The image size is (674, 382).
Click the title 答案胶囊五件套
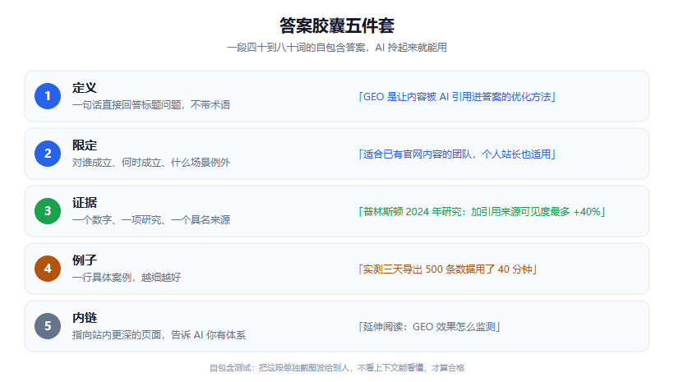coord(337,25)
